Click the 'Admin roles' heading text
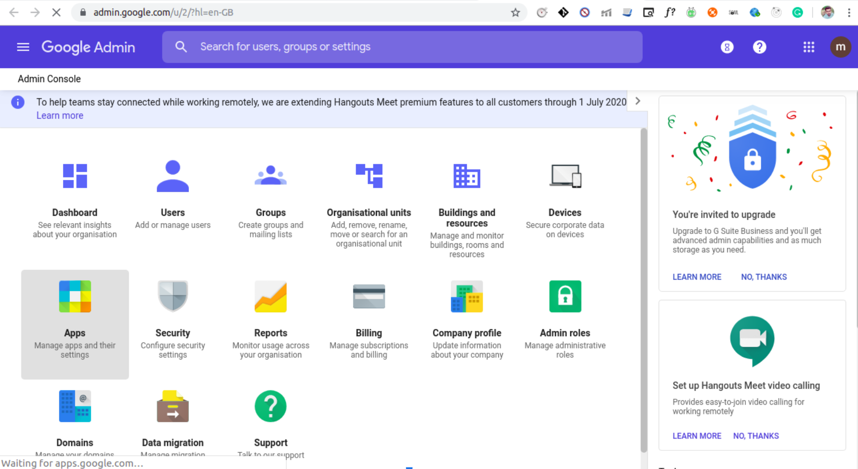The width and height of the screenshot is (858, 469). pyautogui.click(x=565, y=333)
